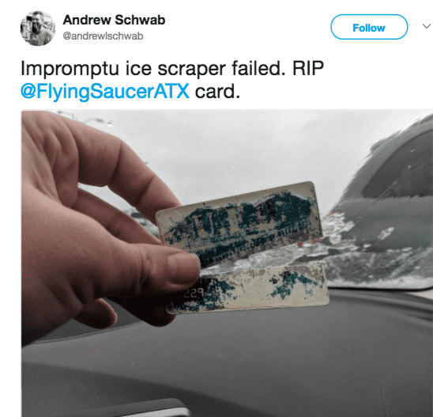
Task: Click the word 'card.' after the mention
Action: (x=217, y=92)
